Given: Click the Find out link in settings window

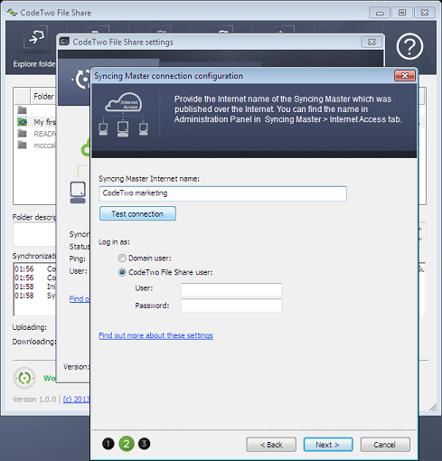Looking at the screenshot, I should [80, 298].
